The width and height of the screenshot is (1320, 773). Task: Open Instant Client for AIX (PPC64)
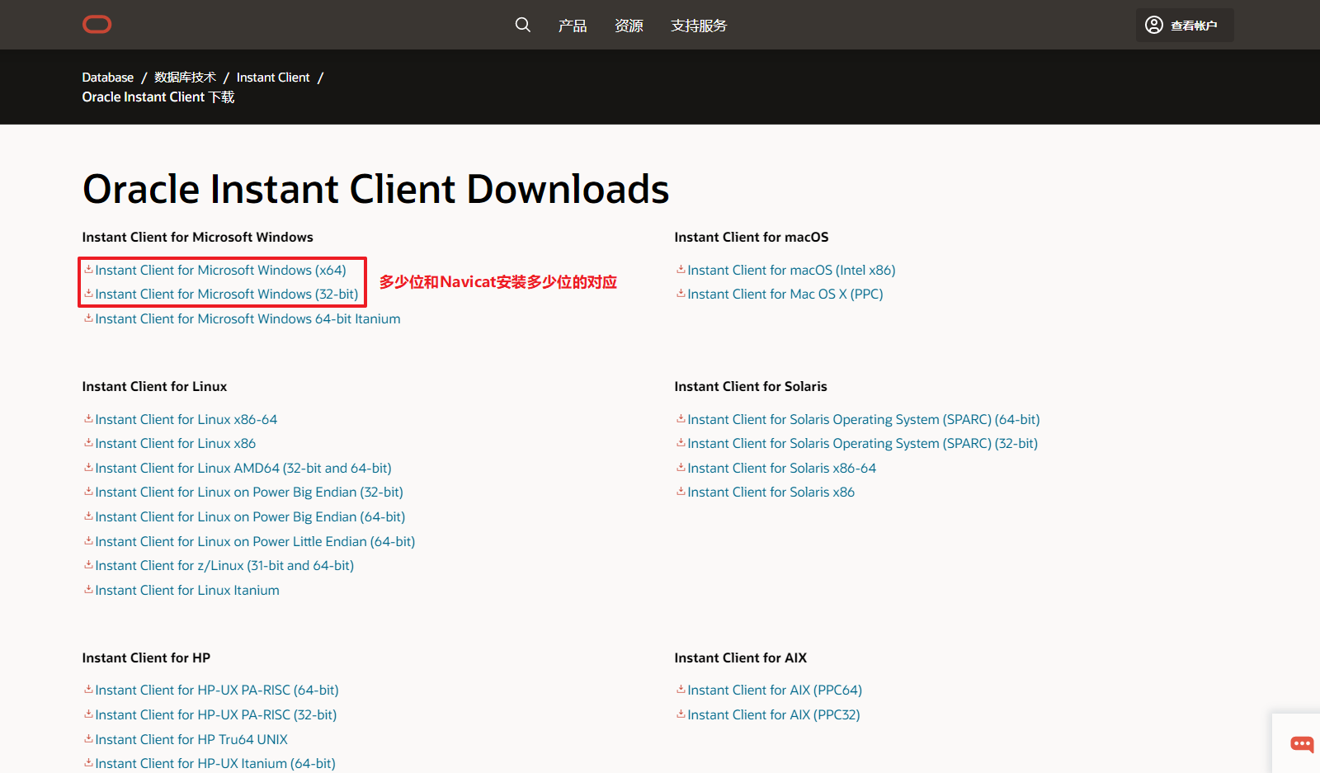(x=775, y=691)
